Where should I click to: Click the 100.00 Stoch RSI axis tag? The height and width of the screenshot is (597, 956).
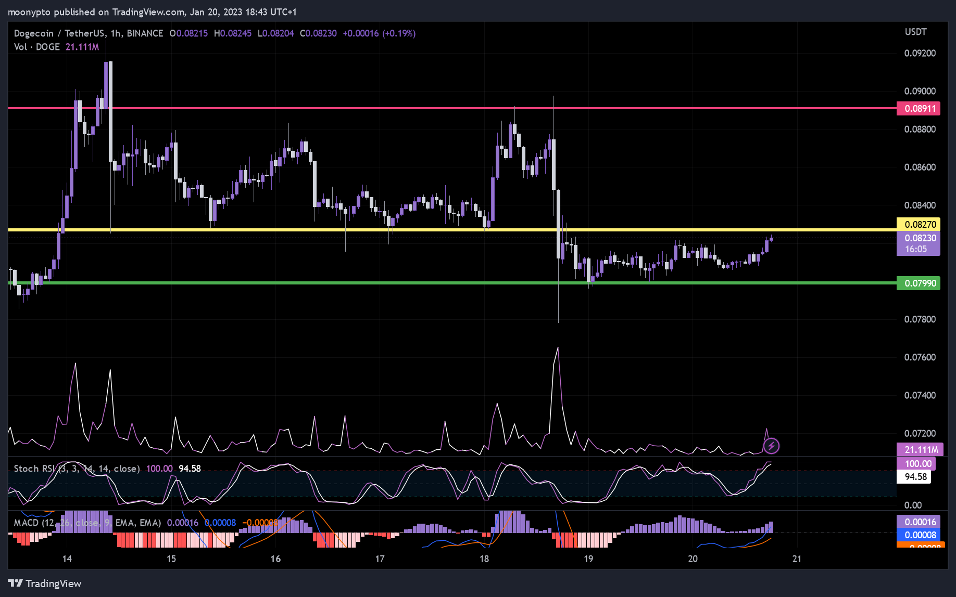pos(916,463)
